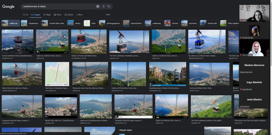The width and height of the screenshot is (272, 135).
Task: Go to the Videos tab
Action: (x=69, y=15)
